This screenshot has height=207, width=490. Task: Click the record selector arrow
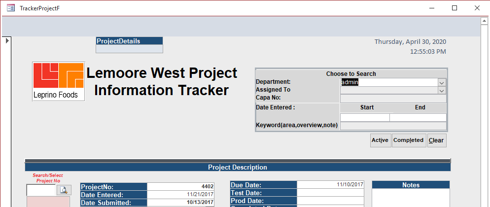(7, 40)
